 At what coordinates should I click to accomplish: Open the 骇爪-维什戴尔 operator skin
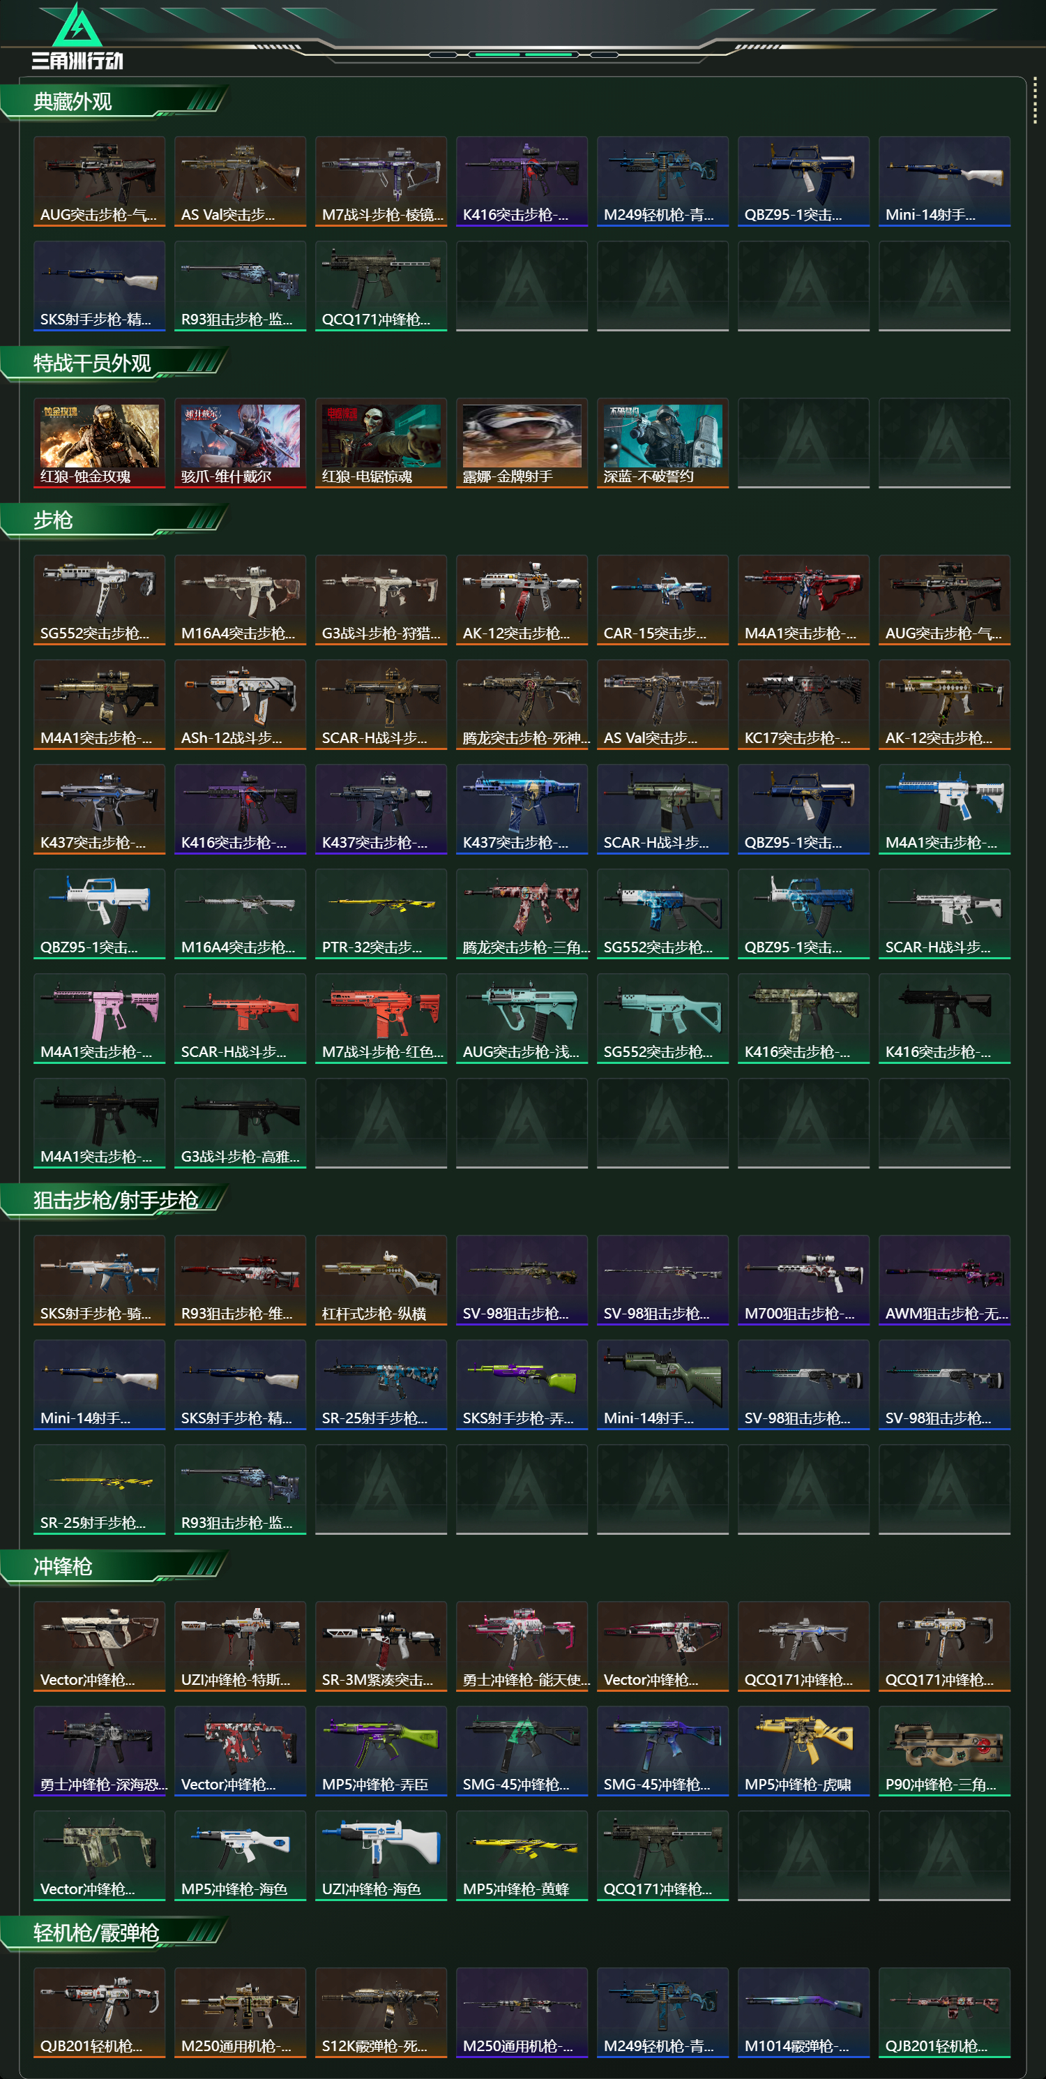click(241, 442)
